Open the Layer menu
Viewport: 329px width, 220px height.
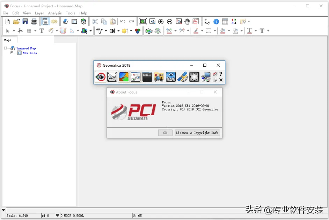[x=39, y=13]
